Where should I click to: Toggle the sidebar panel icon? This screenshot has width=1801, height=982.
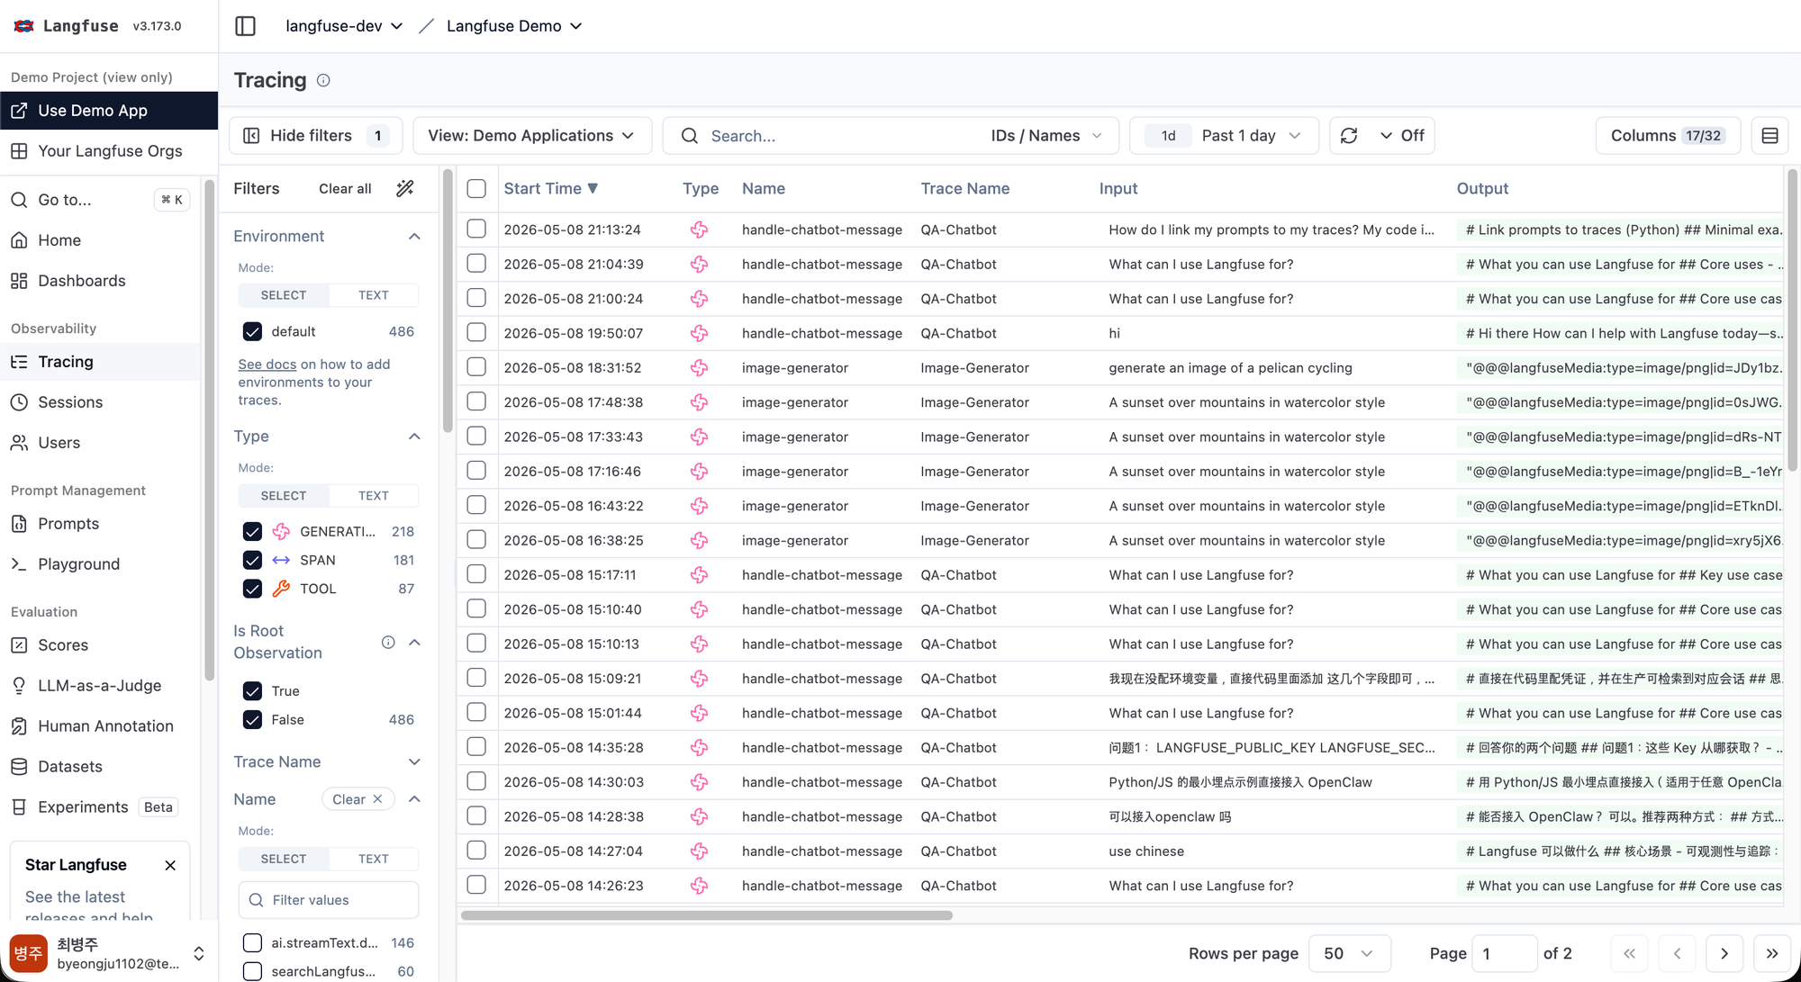[x=245, y=26]
